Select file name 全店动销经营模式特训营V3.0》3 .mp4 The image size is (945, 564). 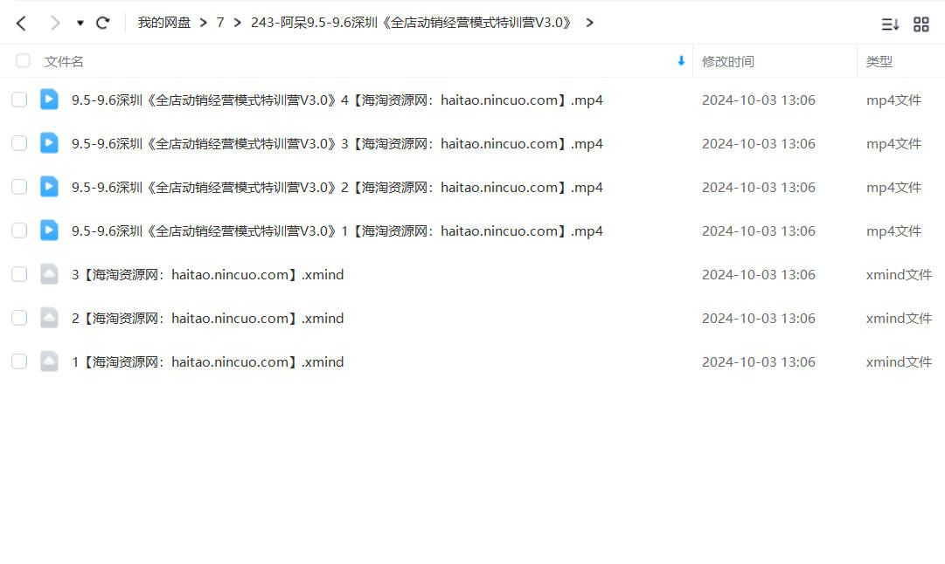[x=337, y=144]
